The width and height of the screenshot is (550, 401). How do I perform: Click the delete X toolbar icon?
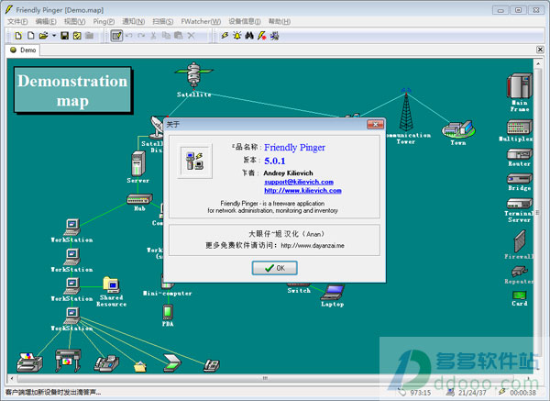191,36
